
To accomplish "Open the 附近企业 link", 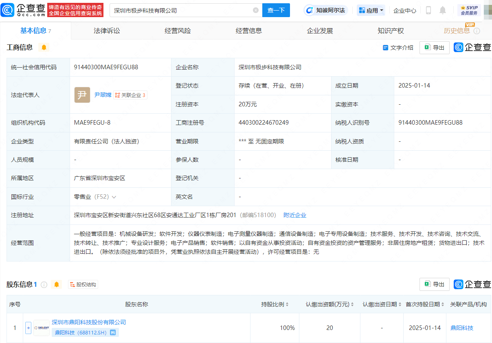I will [x=295, y=215].
